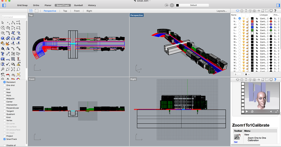Make the yol layer current via its radio
This screenshot has width=281, height=147.
240,27
